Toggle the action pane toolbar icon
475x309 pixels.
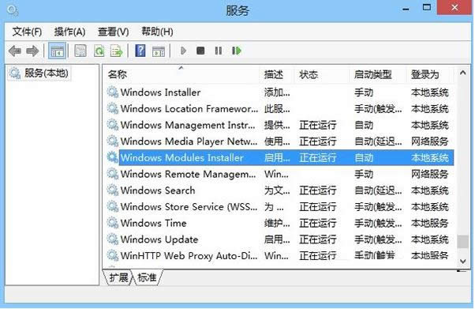point(159,51)
